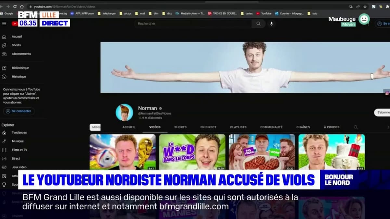The width and height of the screenshot is (390, 219).
Task: Open the bfm bookmarks folder
Action: point(154,13)
